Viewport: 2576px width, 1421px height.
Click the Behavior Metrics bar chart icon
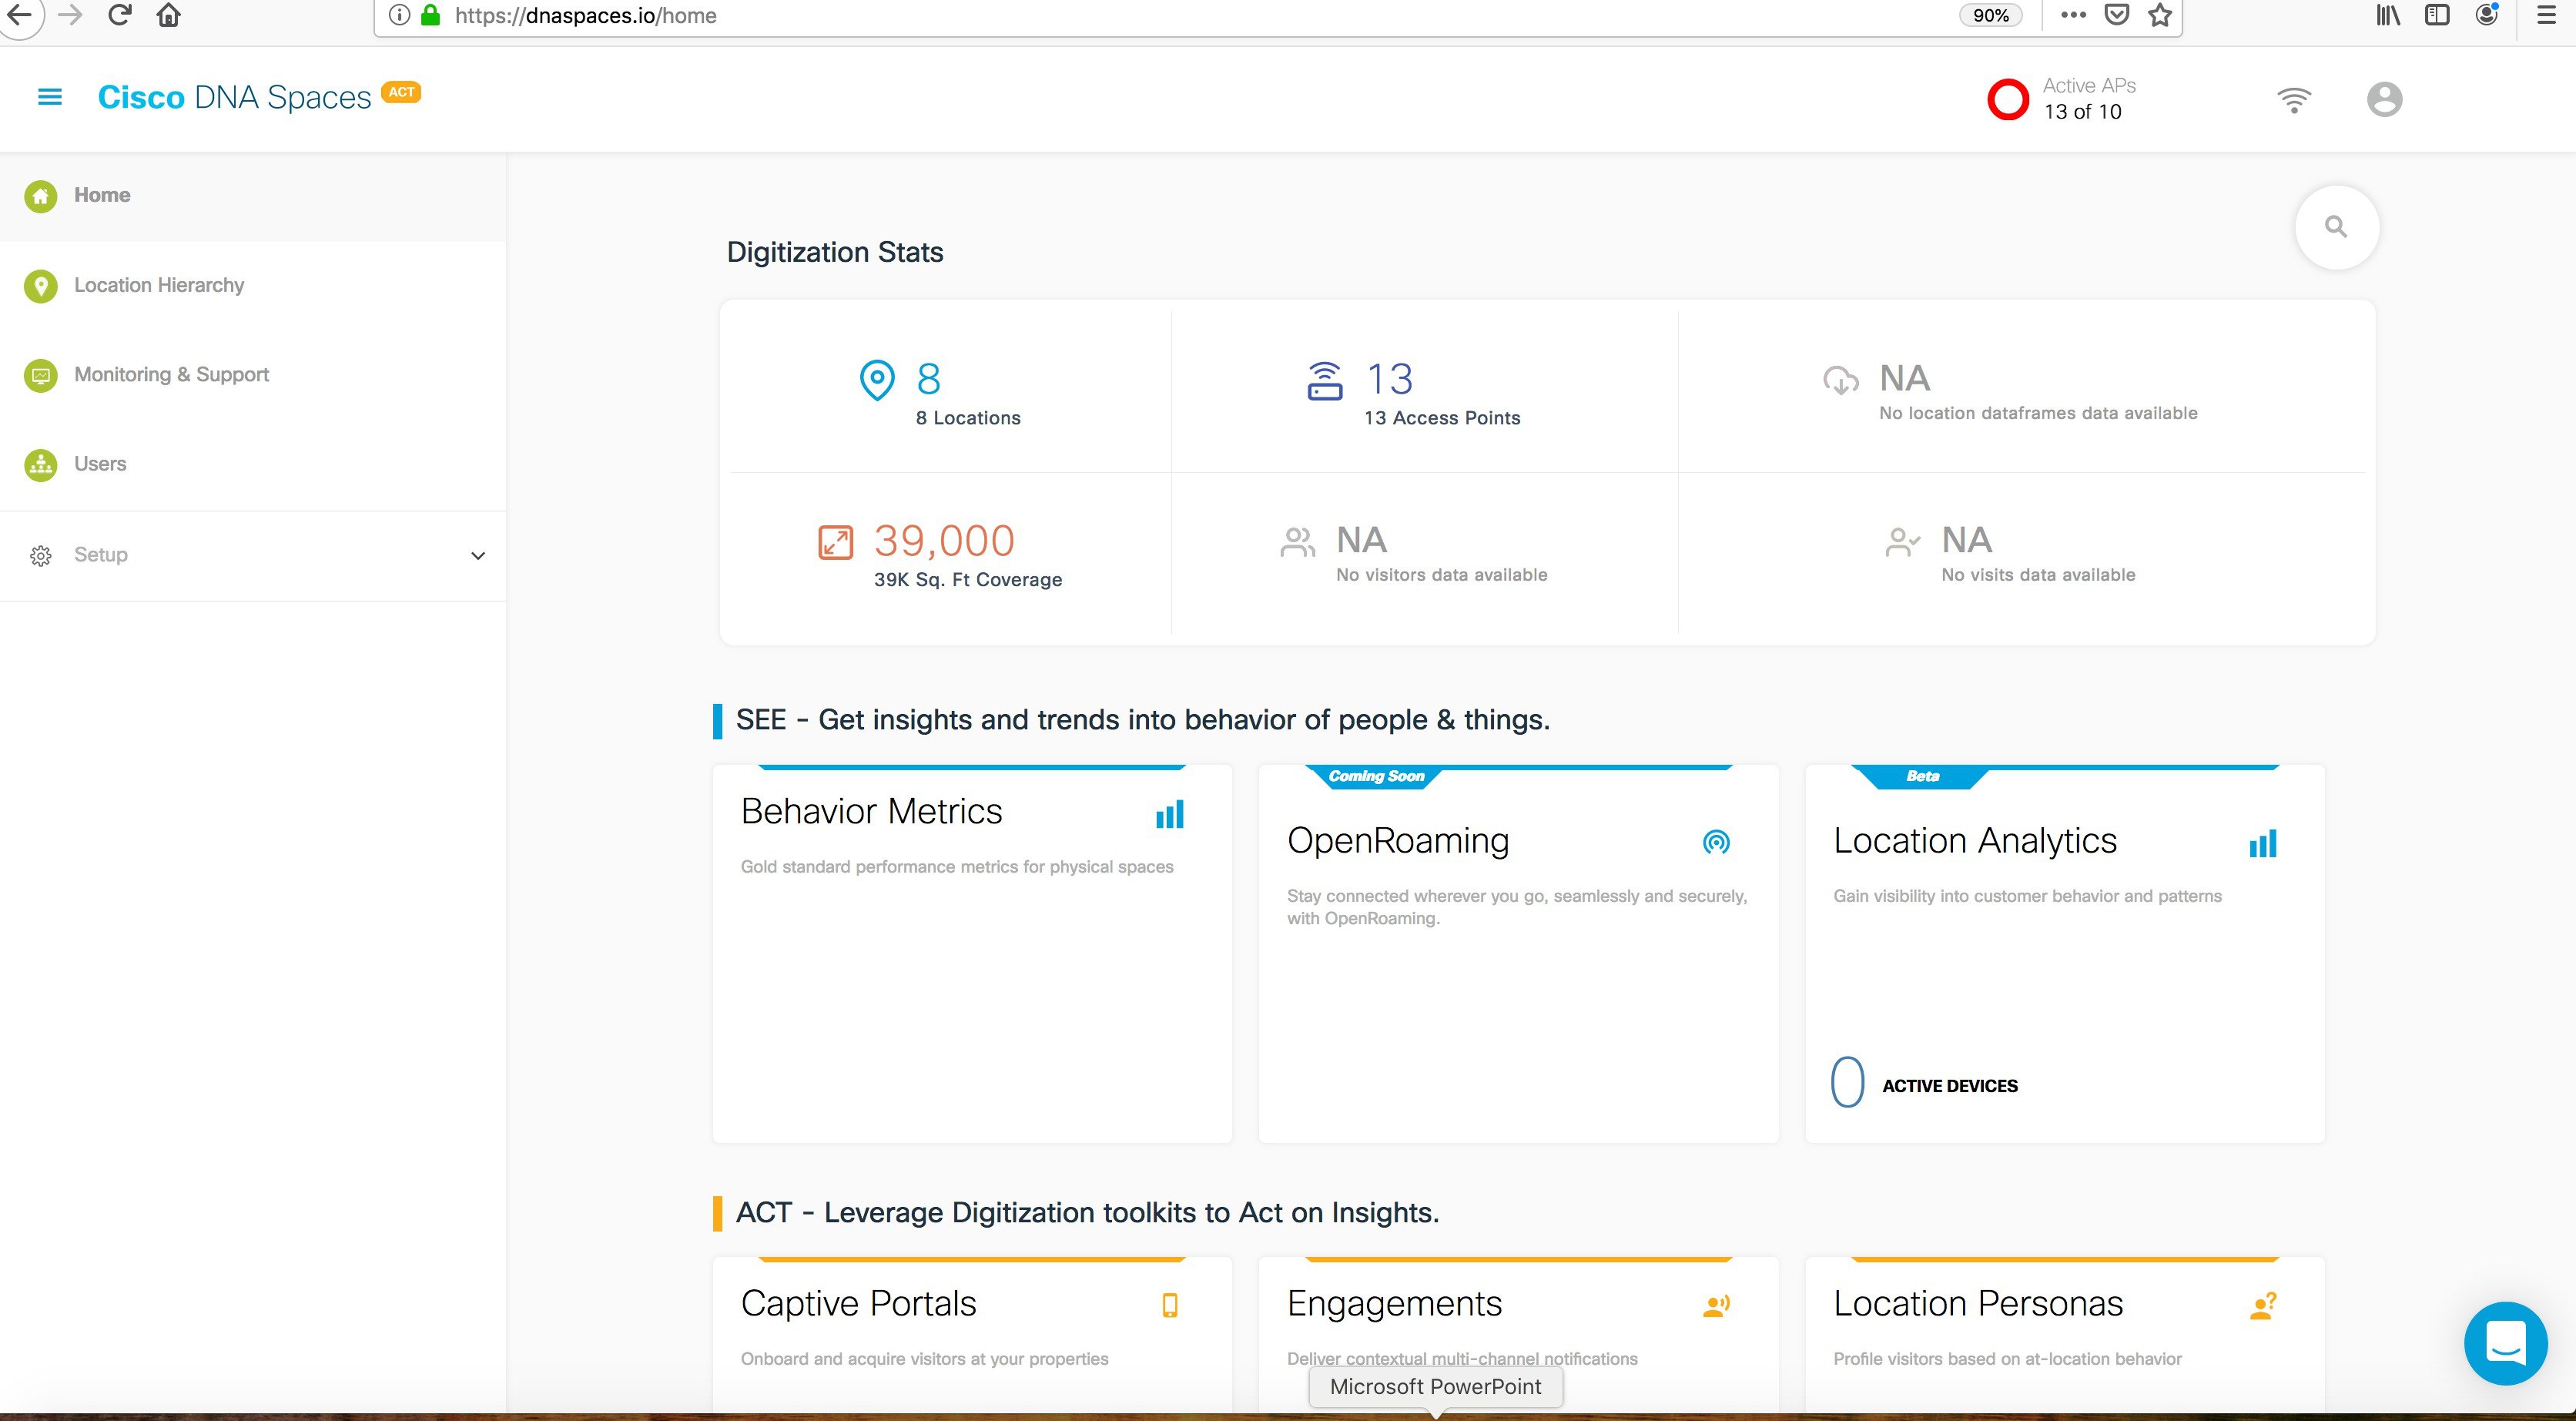click(x=1169, y=814)
